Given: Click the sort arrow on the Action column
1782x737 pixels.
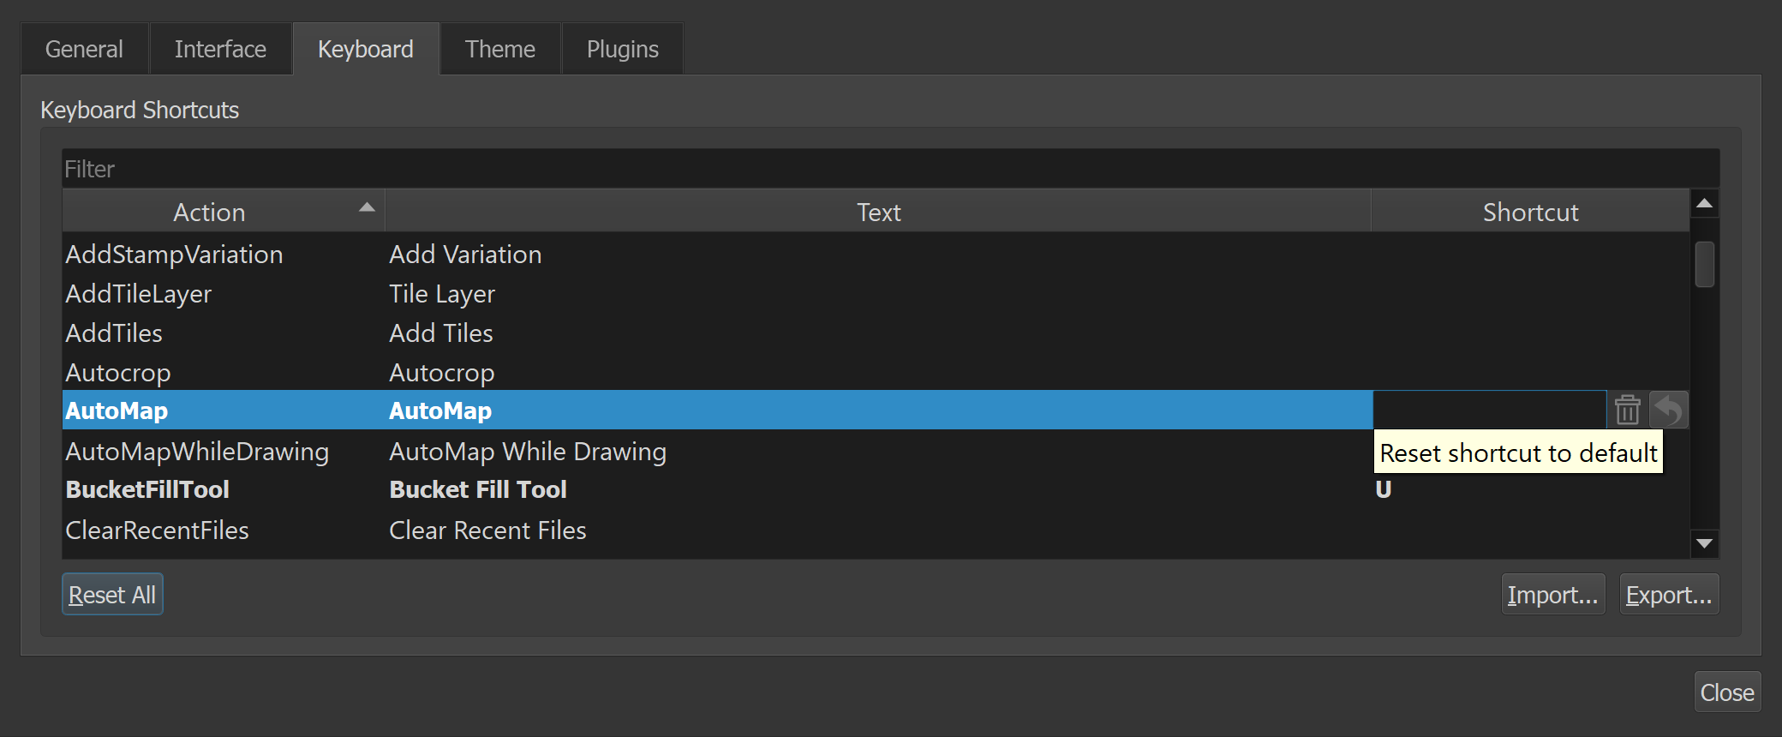Looking at the screenshot, I should (367, 207).
